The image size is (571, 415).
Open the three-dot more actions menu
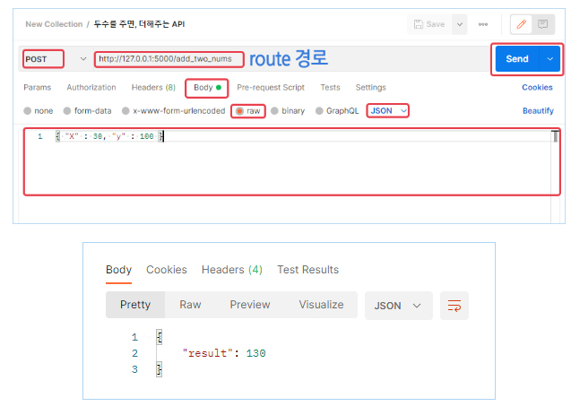tap(483, 24)
